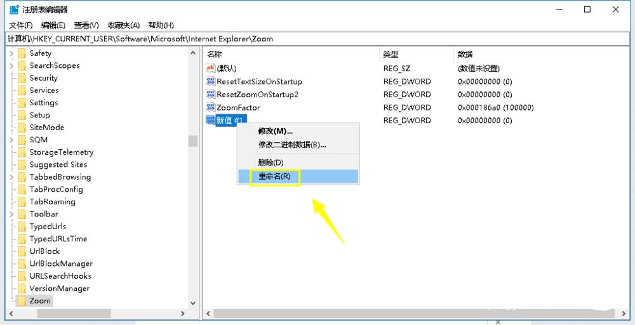Click the Setup folder icon
The width and height of the screenshot is (635, 325).
click(22, 115)
